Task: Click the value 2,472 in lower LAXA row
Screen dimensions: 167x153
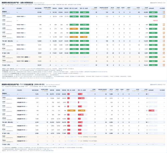Action: (x=111, y=98)
